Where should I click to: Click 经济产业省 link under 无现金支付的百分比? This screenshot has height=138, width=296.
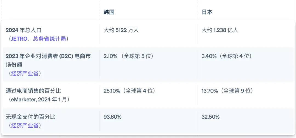point(25,125)
